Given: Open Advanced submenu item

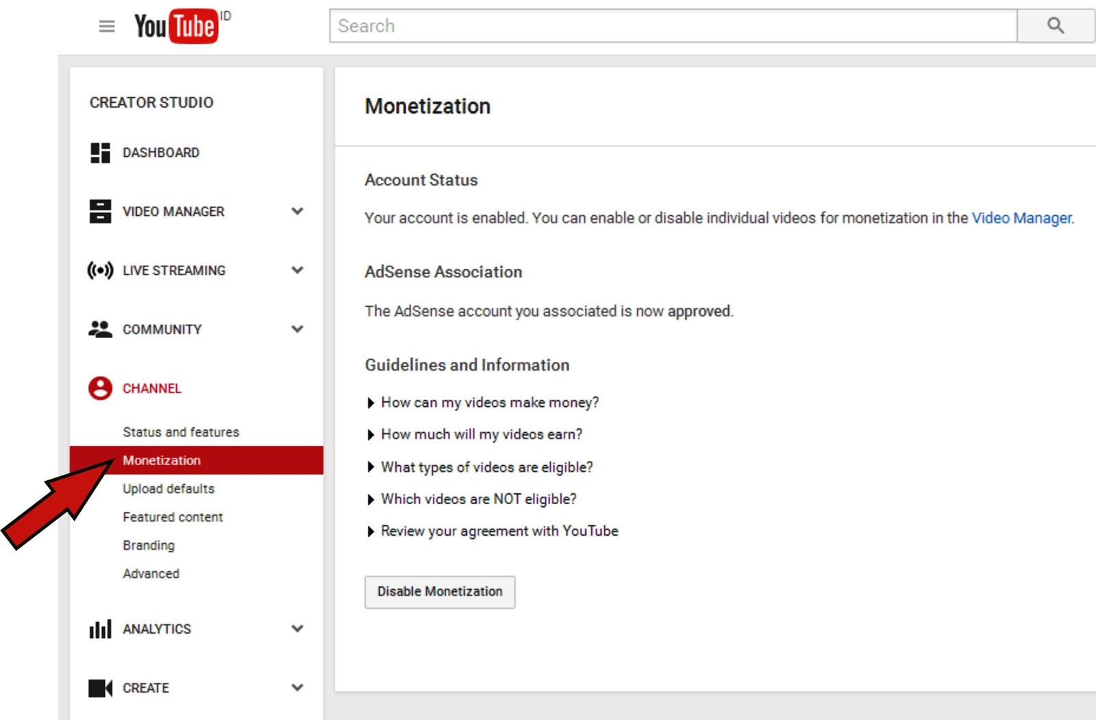Looking at the screenshot, I should point(151,573).
